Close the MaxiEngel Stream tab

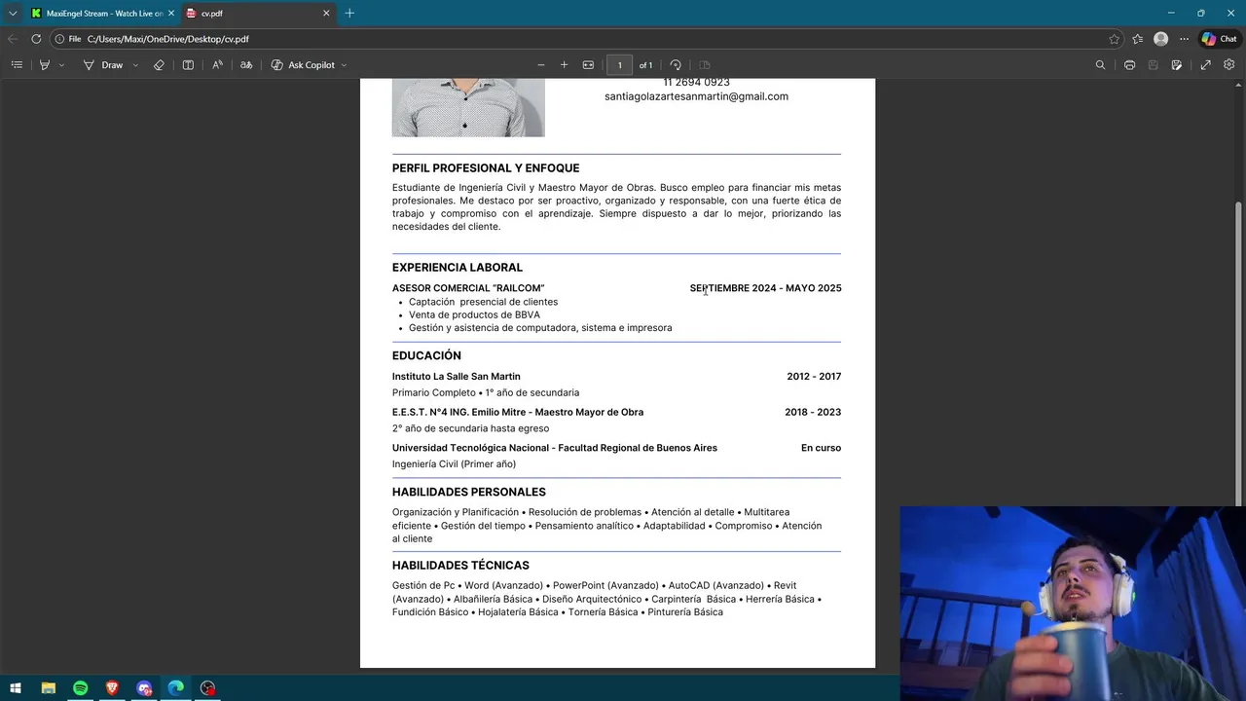[171, 14]
